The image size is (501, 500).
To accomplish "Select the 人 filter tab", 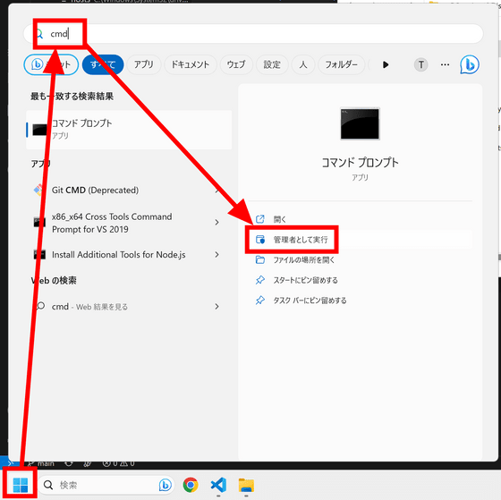I will (303, 64).
